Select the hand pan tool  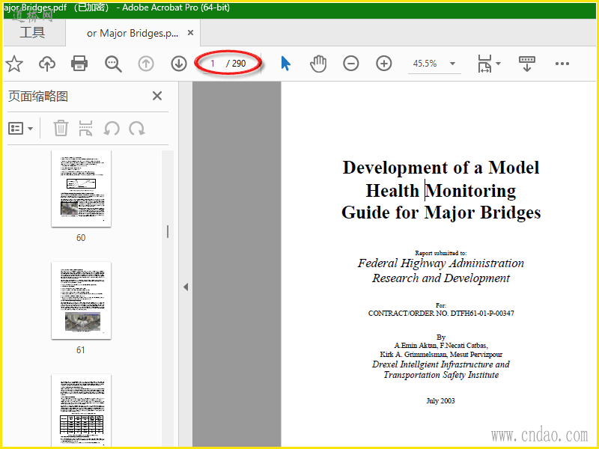coord(318,64)
